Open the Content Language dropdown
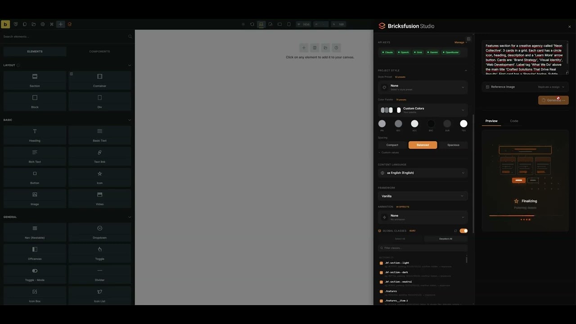This screenshot has height=324, width=576. pyautogui.click(x=423, y=173)
